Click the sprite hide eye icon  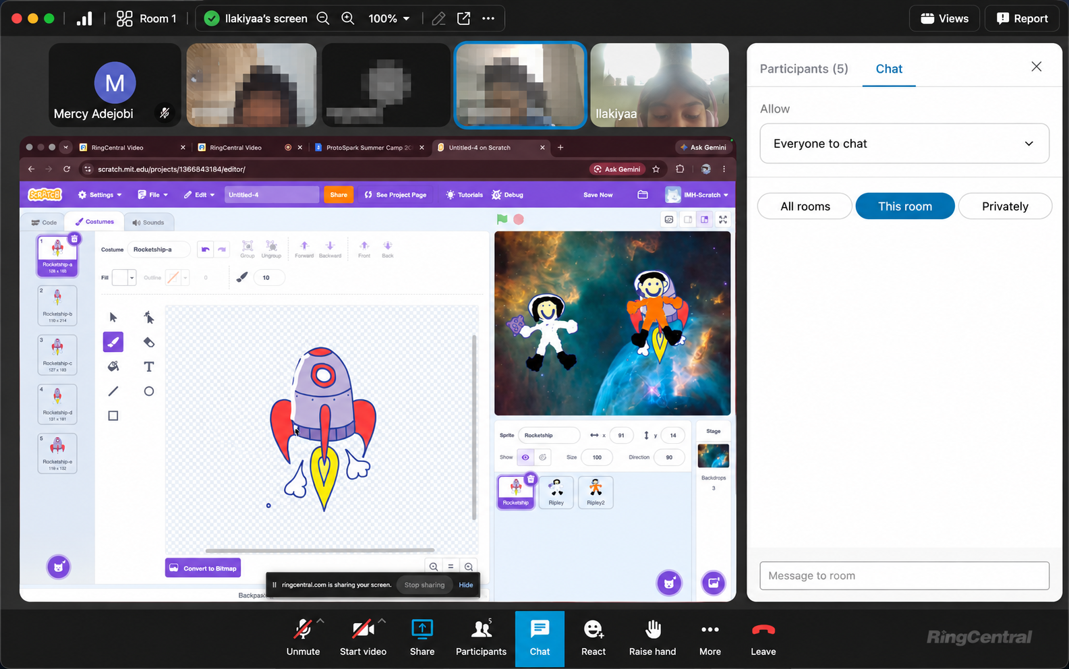pos(542,457)
